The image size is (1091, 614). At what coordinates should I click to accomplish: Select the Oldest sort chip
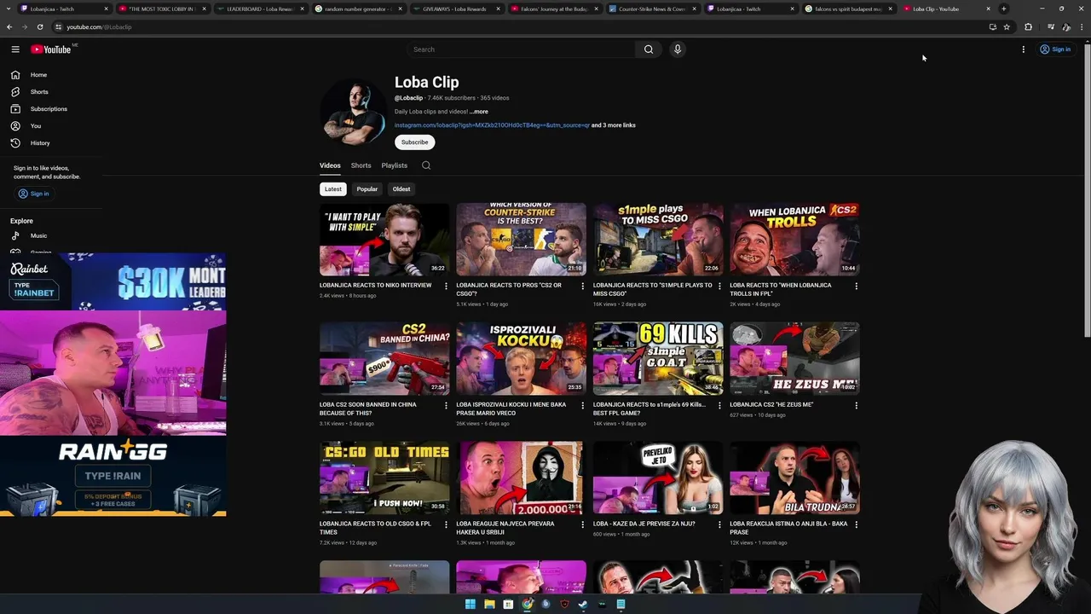pyautogui.click(x=401, y=189)
